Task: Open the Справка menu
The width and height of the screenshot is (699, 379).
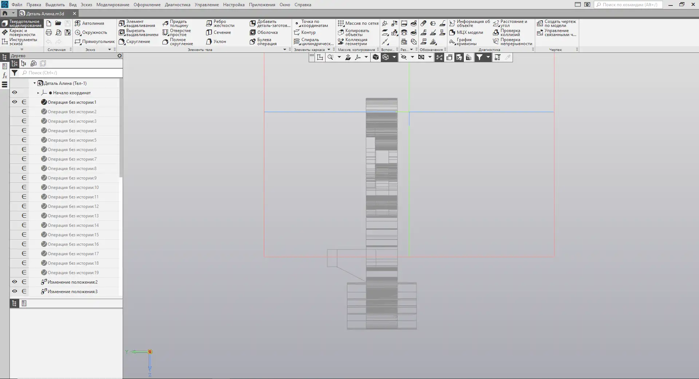Action: (303, 5)
